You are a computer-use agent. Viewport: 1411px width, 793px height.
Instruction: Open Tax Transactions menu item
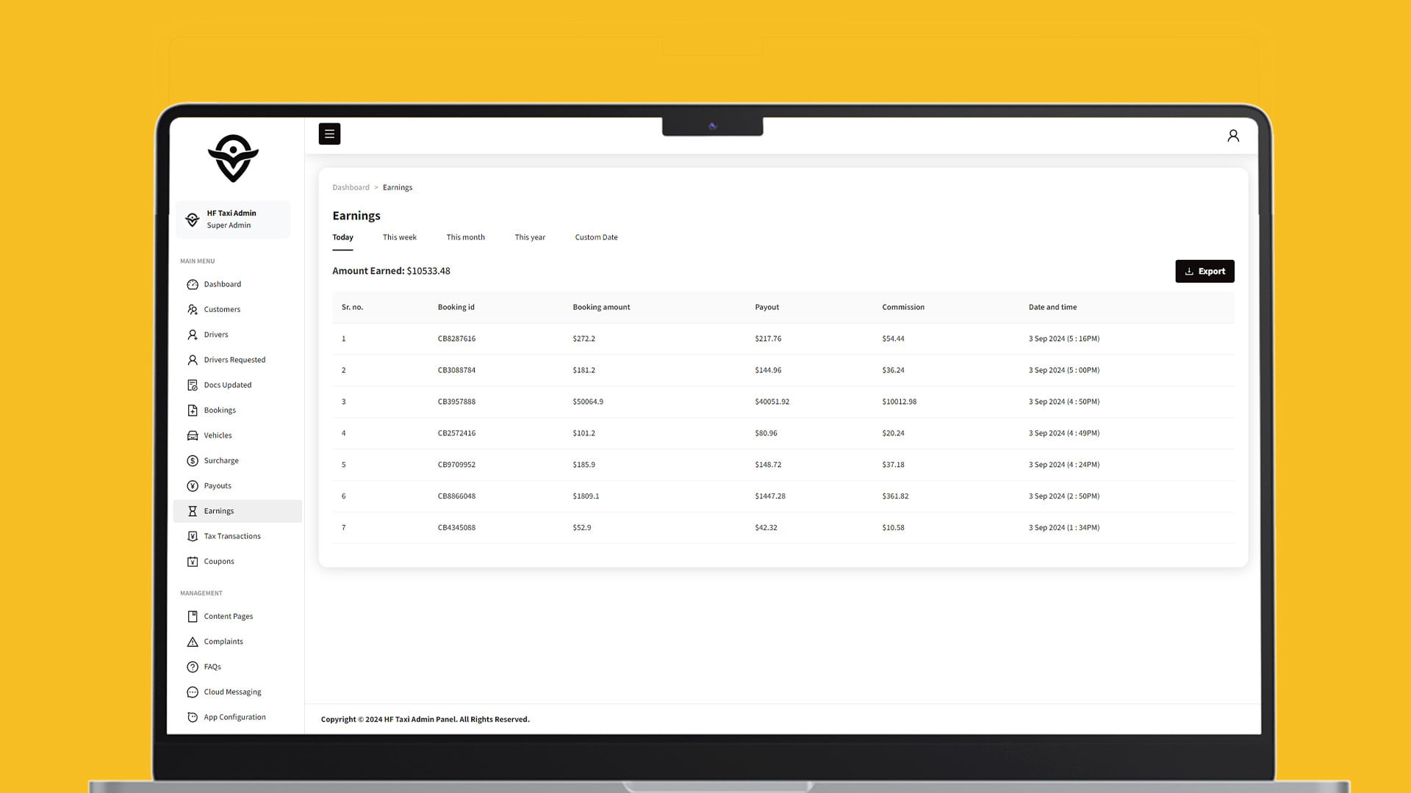pyautogui.click(x=232, y=537)
